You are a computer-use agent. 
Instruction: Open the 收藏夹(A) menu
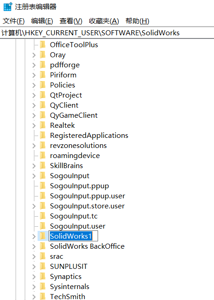[104, 21]
